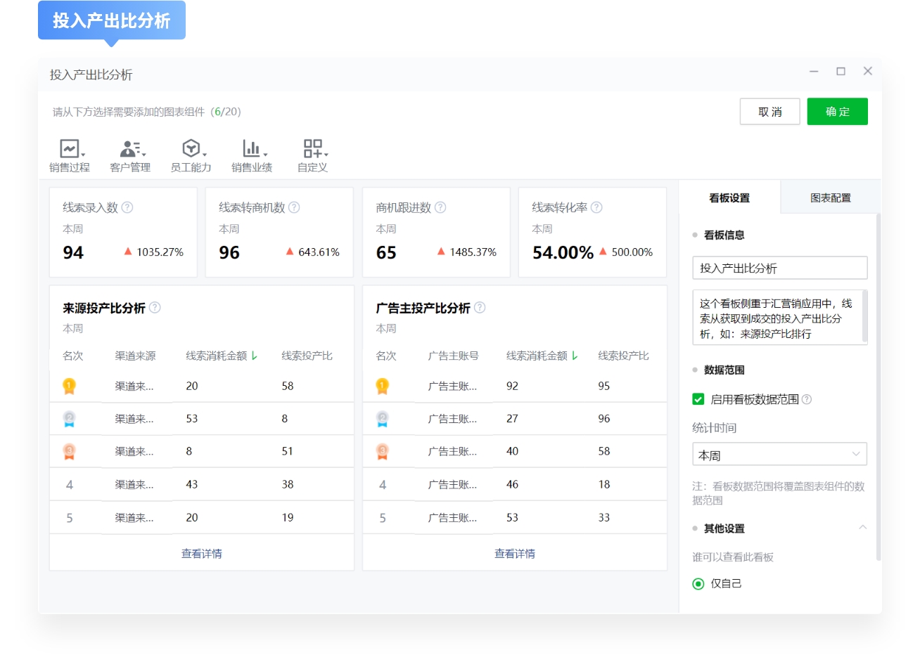Open the 统计时间 dropdown showing 本周
This screenshot has height=669, width=920.
tap(779, 454)
